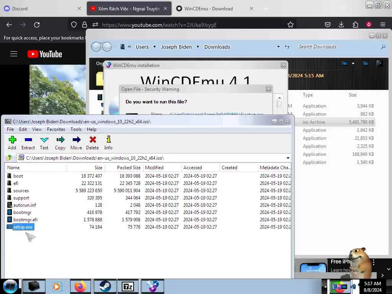Open the Firefox hamburger application menu
Screen dimensions: 392x294
(383, 24)
